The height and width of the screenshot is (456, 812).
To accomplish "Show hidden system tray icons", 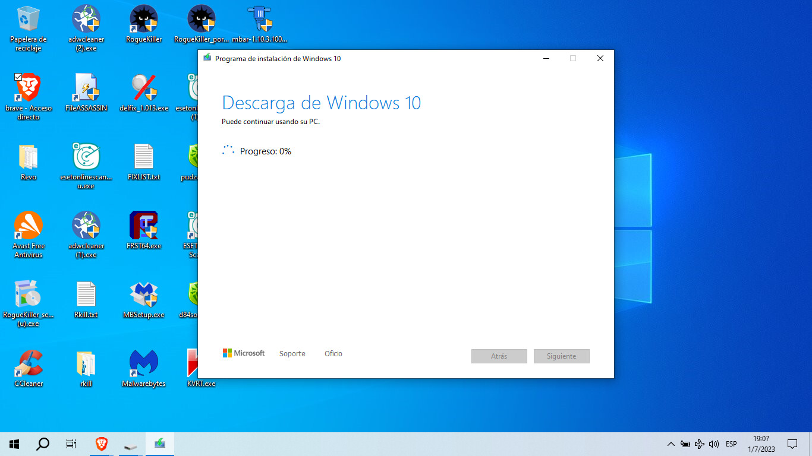I will pyautogui.click(x=671, y=444).
